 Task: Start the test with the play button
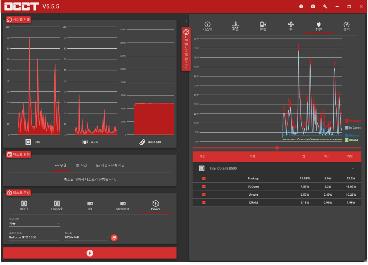[x=90, y=253]
